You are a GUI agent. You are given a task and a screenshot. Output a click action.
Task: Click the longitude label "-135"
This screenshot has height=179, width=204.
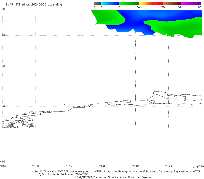[x=102, y=166]
